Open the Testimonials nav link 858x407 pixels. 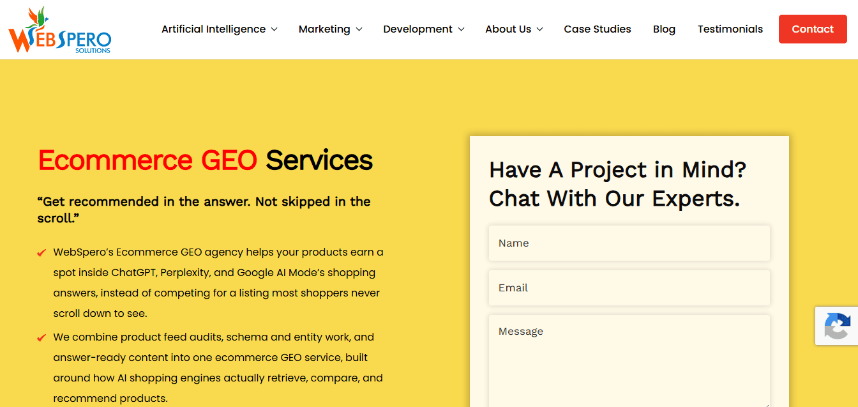point(730,29)
